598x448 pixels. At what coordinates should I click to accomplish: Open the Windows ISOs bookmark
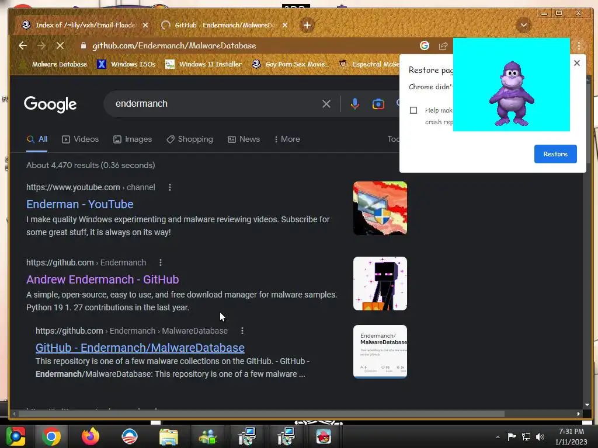tap(126, 64)
